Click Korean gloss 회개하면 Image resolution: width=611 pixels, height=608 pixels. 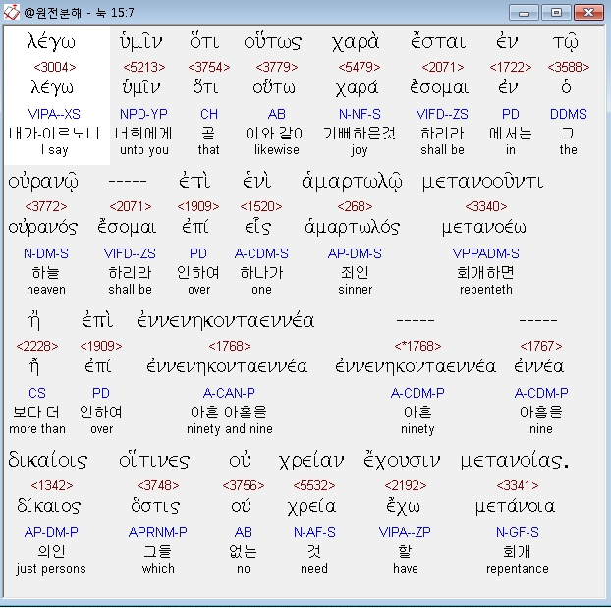tap(485, 273)
